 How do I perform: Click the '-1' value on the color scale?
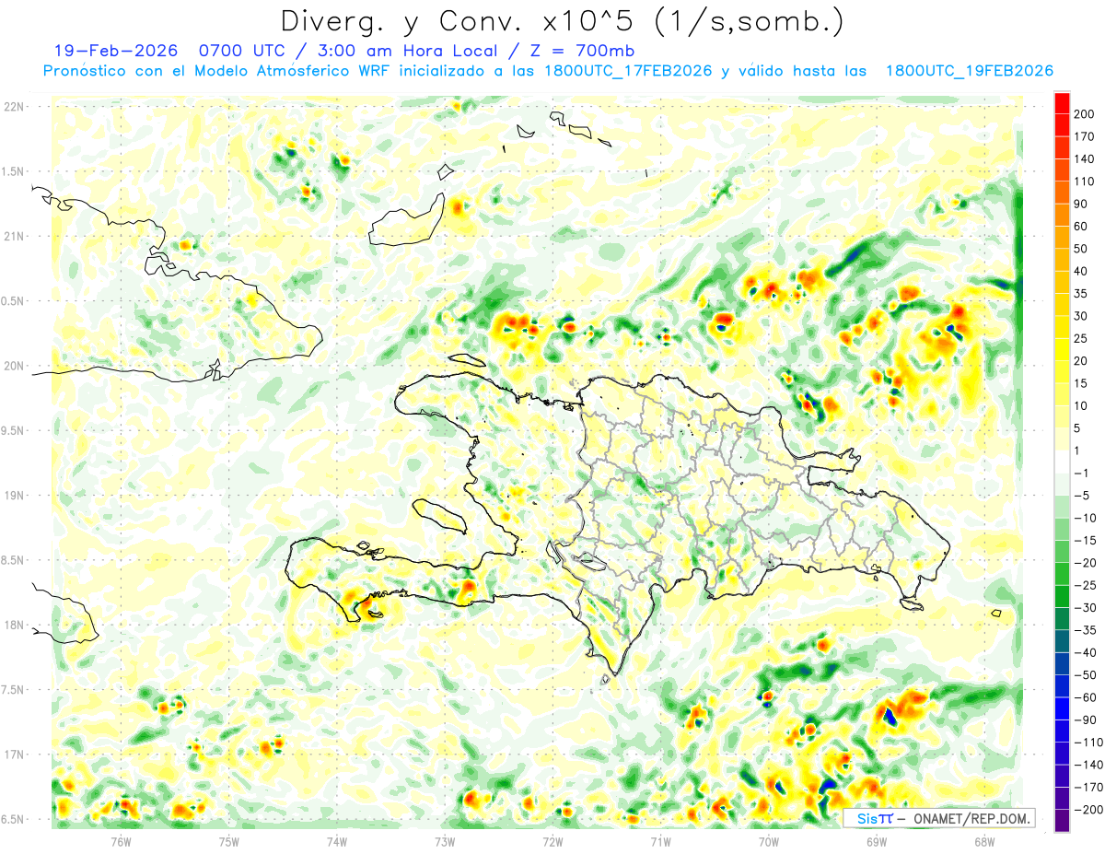pos(1082,473)
